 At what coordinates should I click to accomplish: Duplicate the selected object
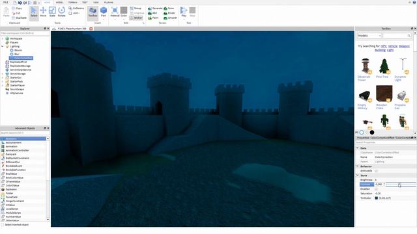pyautogui.click(x=19, y=18)
